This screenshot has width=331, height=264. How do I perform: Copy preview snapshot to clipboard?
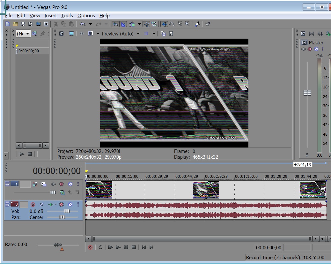pyautogui.click(x=163, y=34)
